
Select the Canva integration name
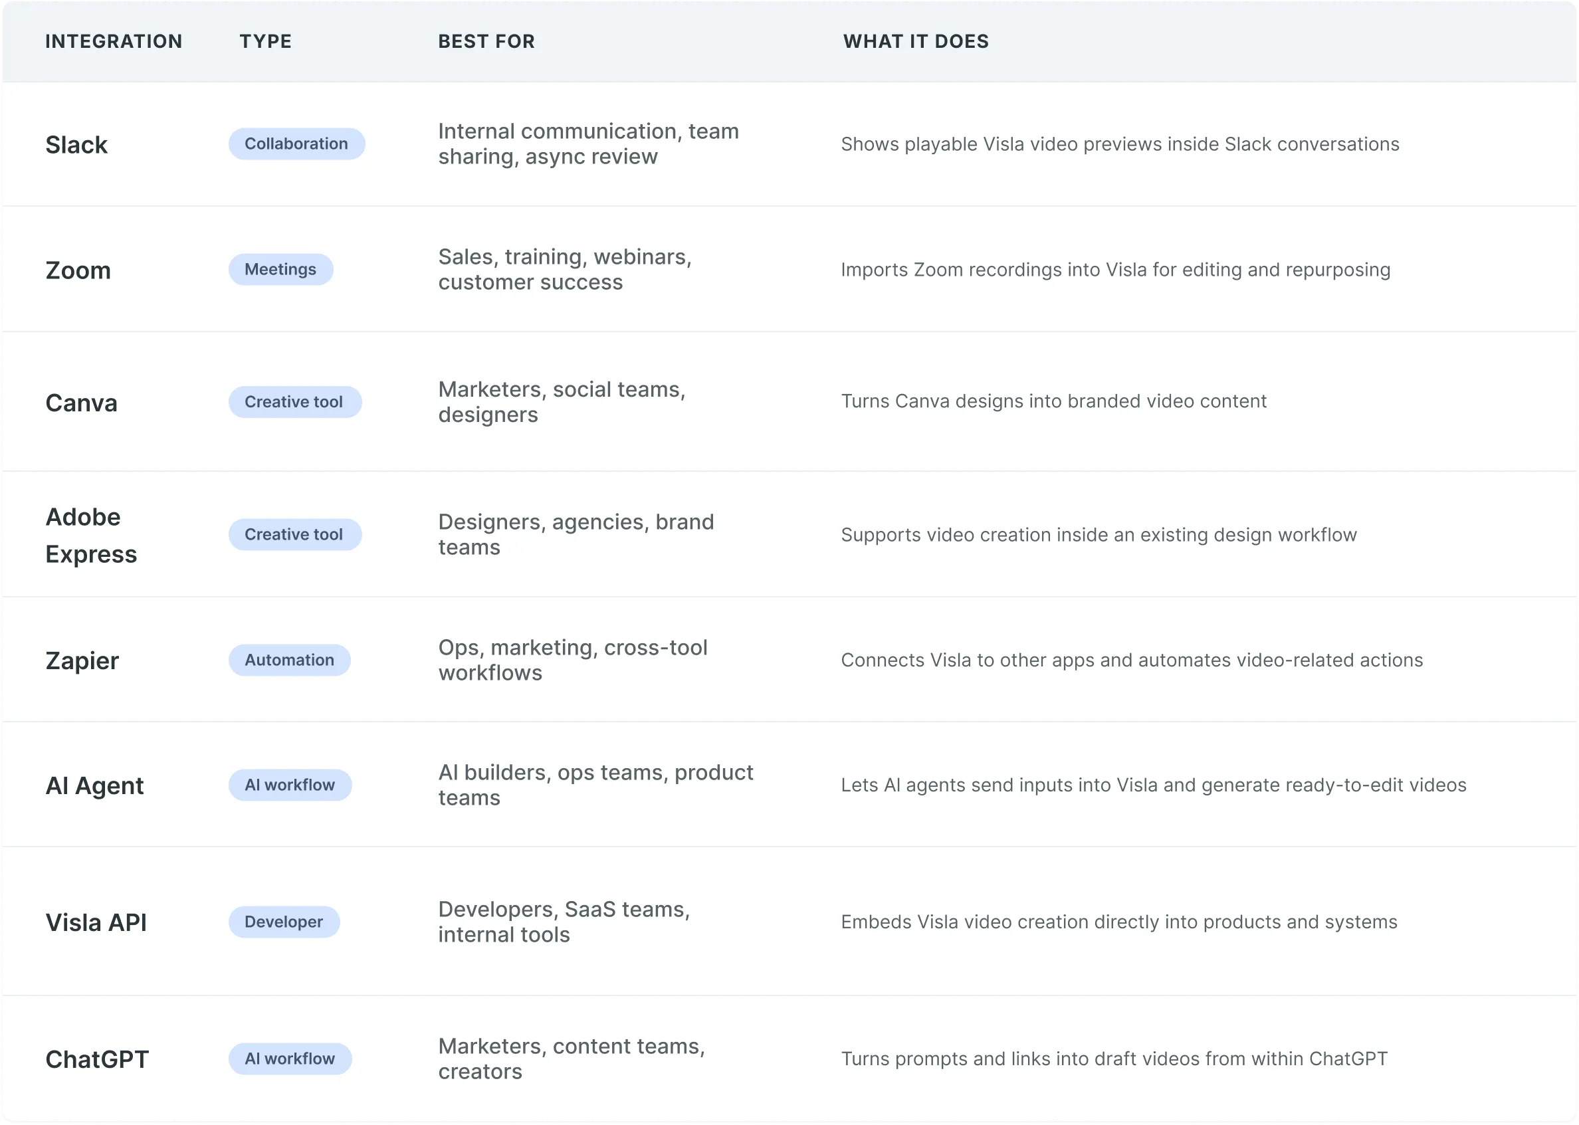click(x=81, y=403)
